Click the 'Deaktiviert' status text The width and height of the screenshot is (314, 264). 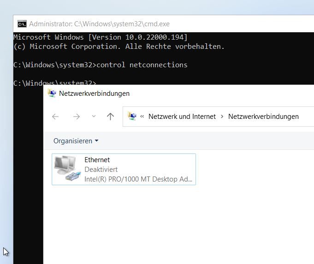coord(101,170)
